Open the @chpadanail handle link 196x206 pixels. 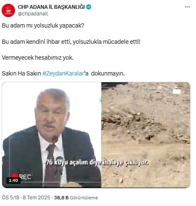tap(33, 14)
